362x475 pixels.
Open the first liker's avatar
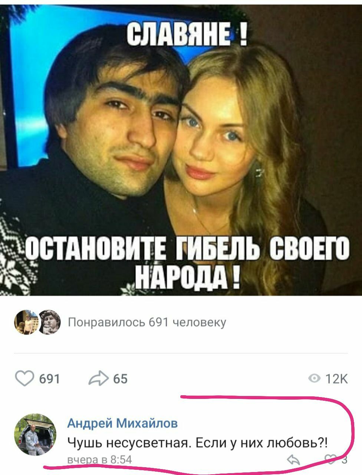[26, 322]
